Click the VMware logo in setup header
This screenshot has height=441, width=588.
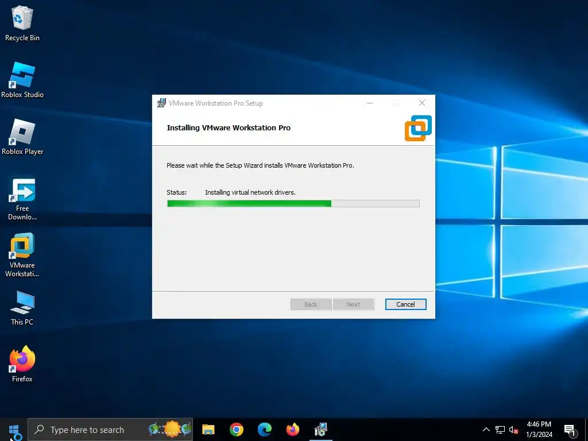click(x=418, y=128)
